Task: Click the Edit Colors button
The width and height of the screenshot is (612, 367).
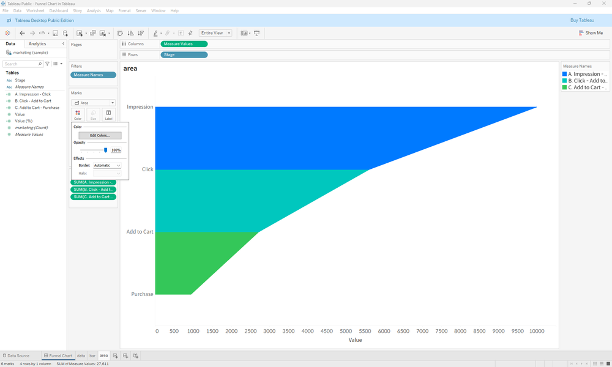Action: pyautogui.click(x=100, y=135)
